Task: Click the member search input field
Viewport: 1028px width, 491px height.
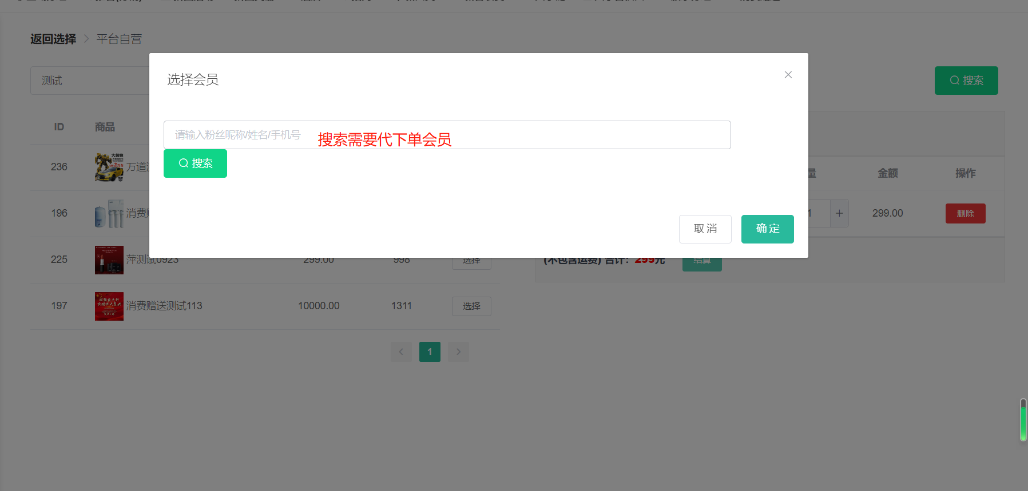Action: (x=446, y=135)
